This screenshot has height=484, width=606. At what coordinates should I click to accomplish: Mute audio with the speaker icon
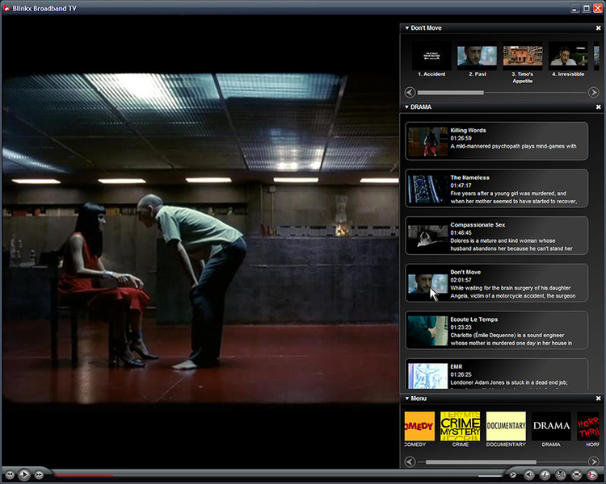point(528,475)
